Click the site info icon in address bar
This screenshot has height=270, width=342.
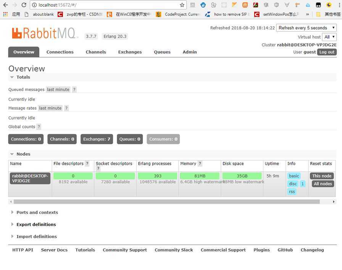click(34, 5)
